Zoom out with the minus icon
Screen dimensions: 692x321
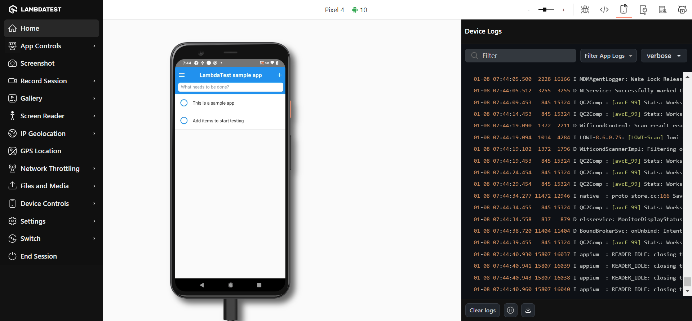(x=528, y=10)
